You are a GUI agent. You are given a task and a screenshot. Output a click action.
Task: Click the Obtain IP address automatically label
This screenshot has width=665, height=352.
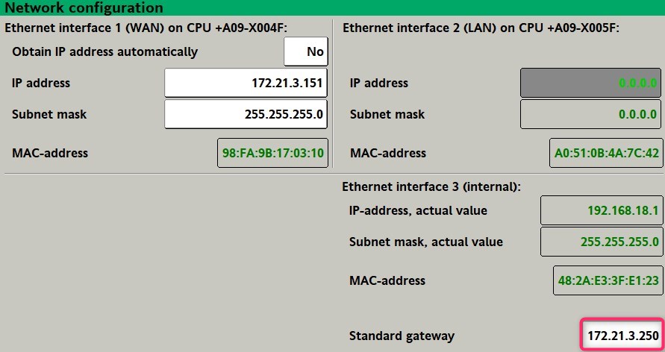[105, 51]
